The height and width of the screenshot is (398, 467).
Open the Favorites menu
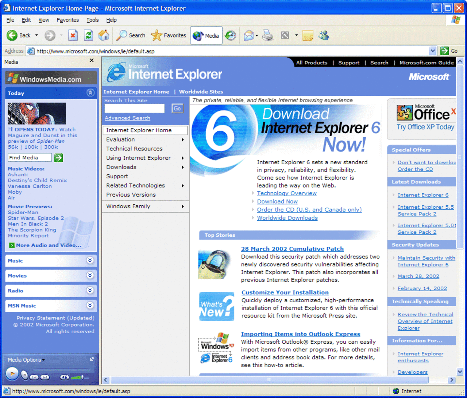pyautogui.click(x=67, y=20)
